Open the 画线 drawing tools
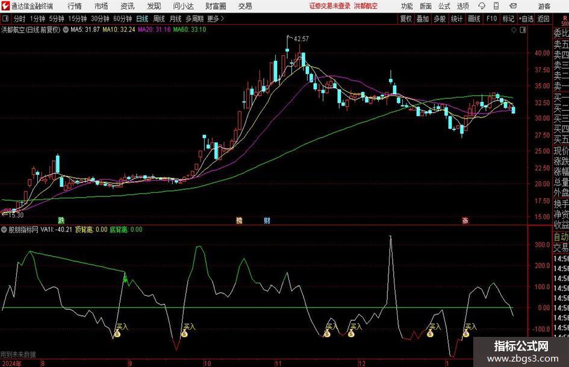This screenshot has height=367, width=569. 474,19
